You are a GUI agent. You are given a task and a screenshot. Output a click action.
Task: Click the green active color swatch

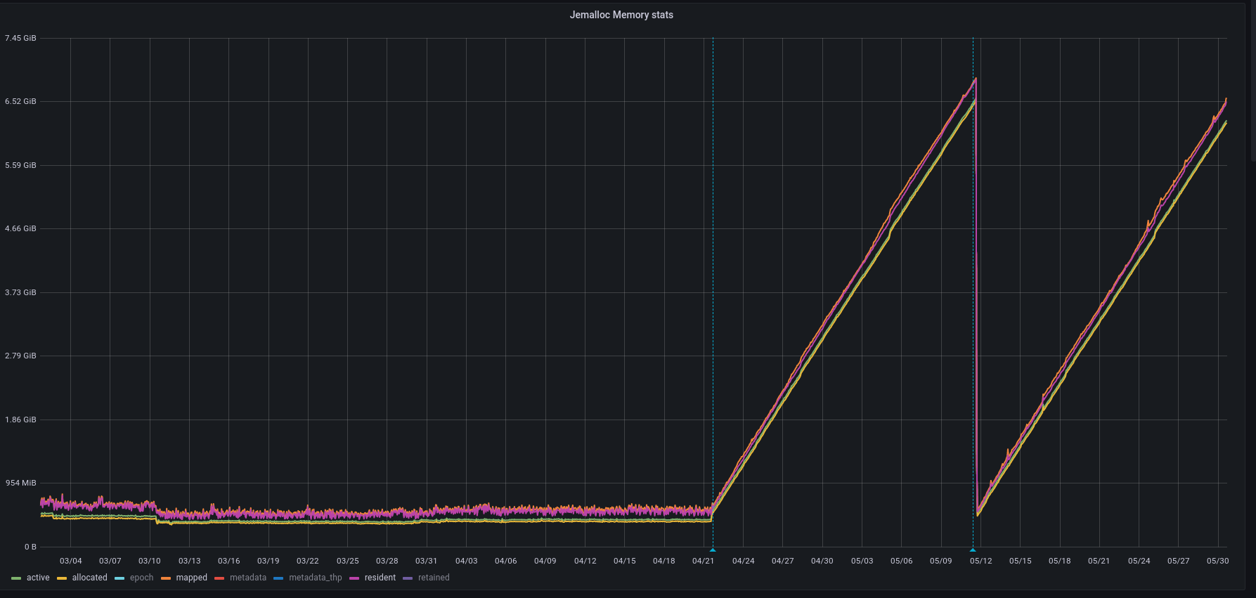[x=16, y=578]
